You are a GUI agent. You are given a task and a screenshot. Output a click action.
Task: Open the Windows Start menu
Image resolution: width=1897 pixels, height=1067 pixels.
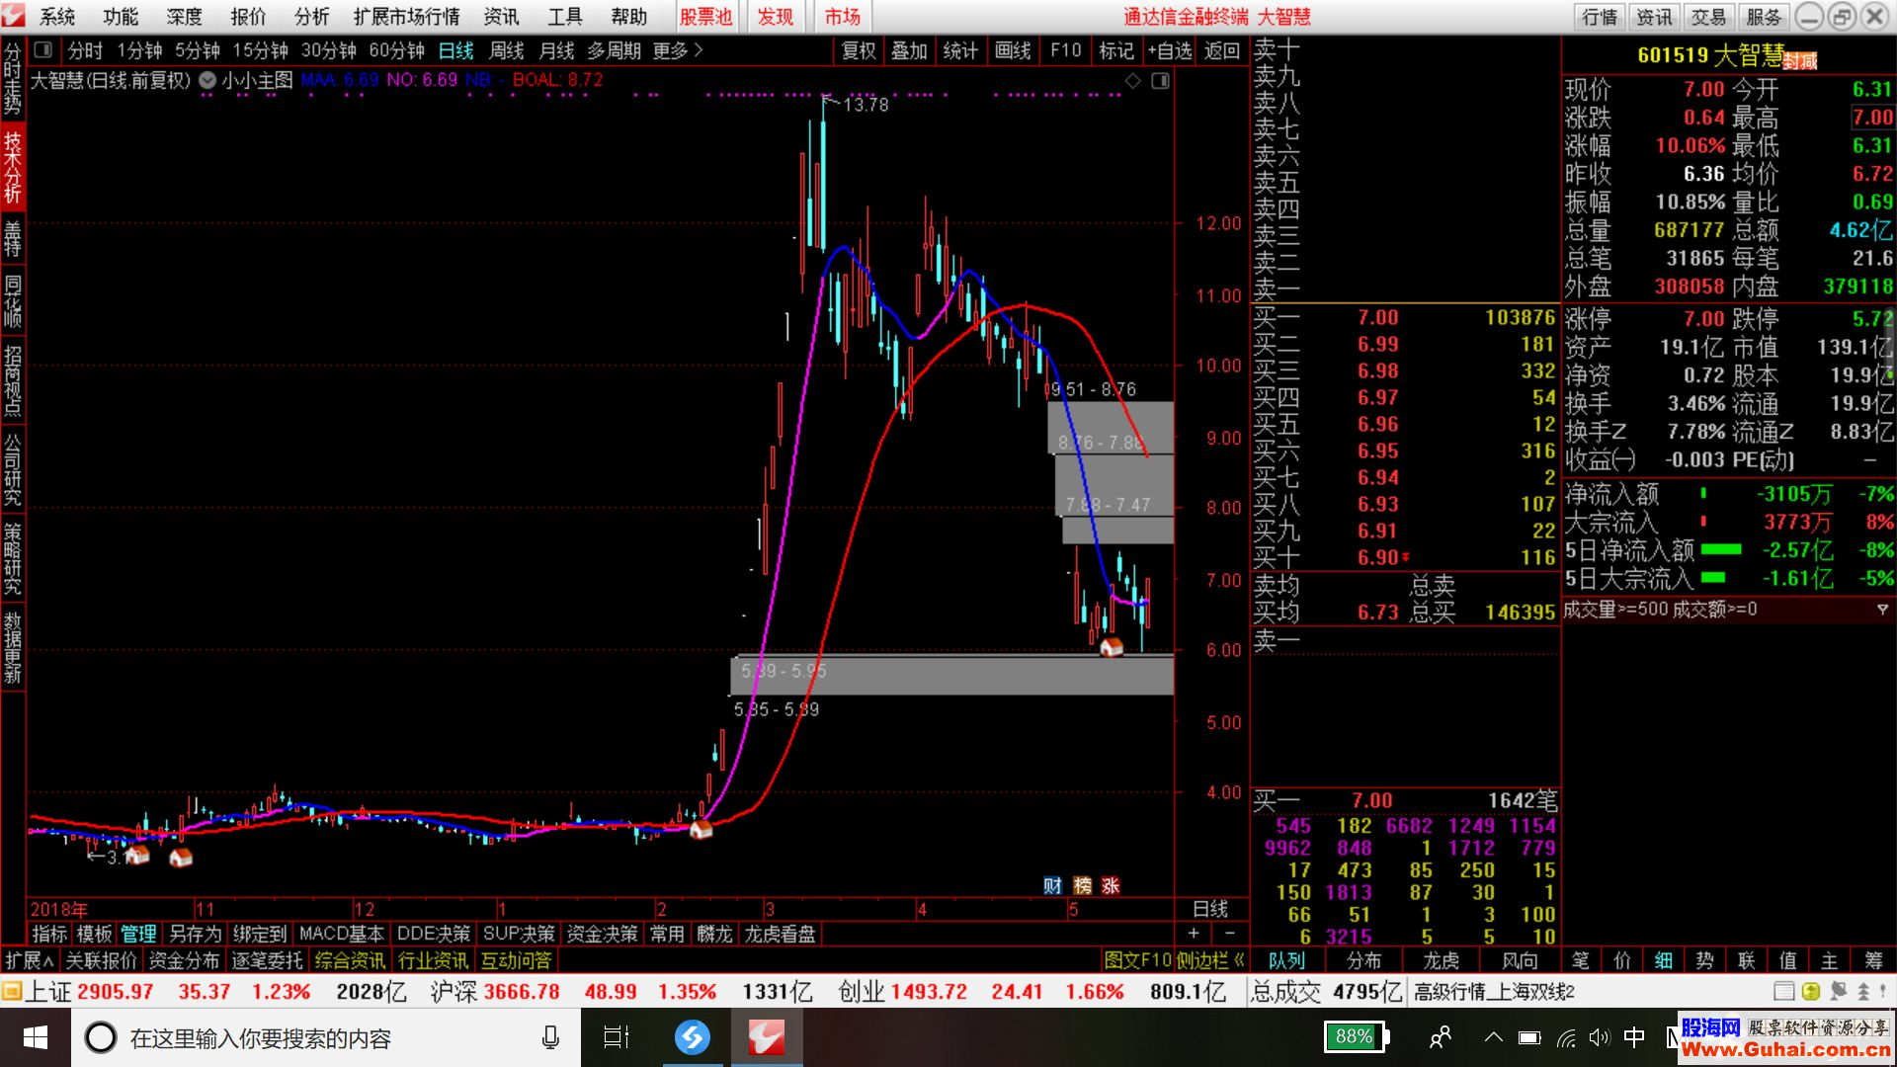tap(36, 1037)
